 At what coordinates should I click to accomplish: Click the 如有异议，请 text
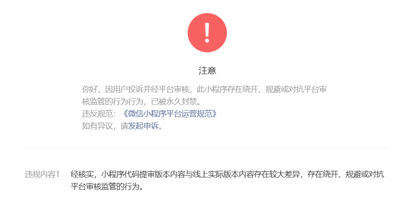[x=105, y=126]
